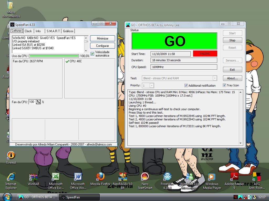
Task: Click the "Using CPU #0" log line
Action: (137, 106)
